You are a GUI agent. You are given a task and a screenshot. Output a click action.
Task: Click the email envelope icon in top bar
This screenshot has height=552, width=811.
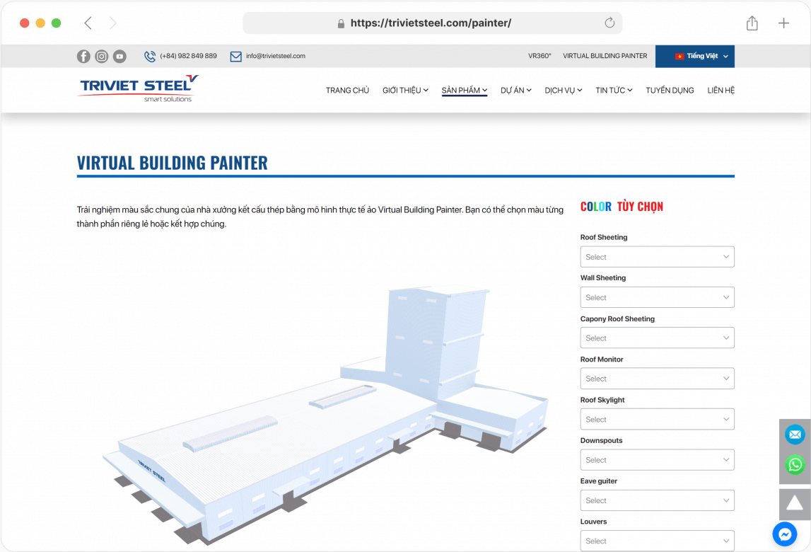pos(236,57)
